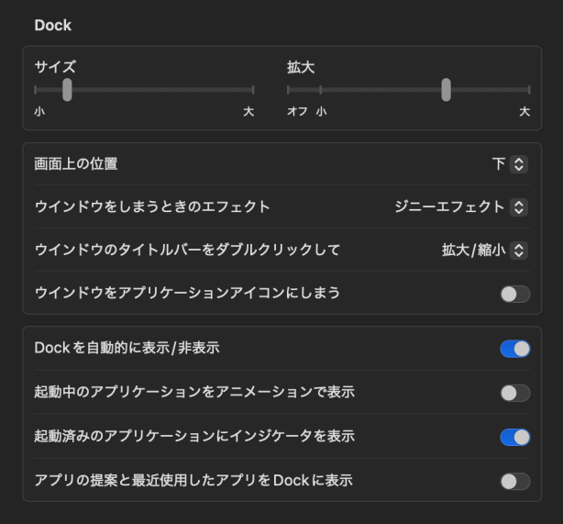Screen dimensions: 563x524
Task: Enable 起動中のアプリケーションをアニメーションで表示 switch
Action: 515,393
